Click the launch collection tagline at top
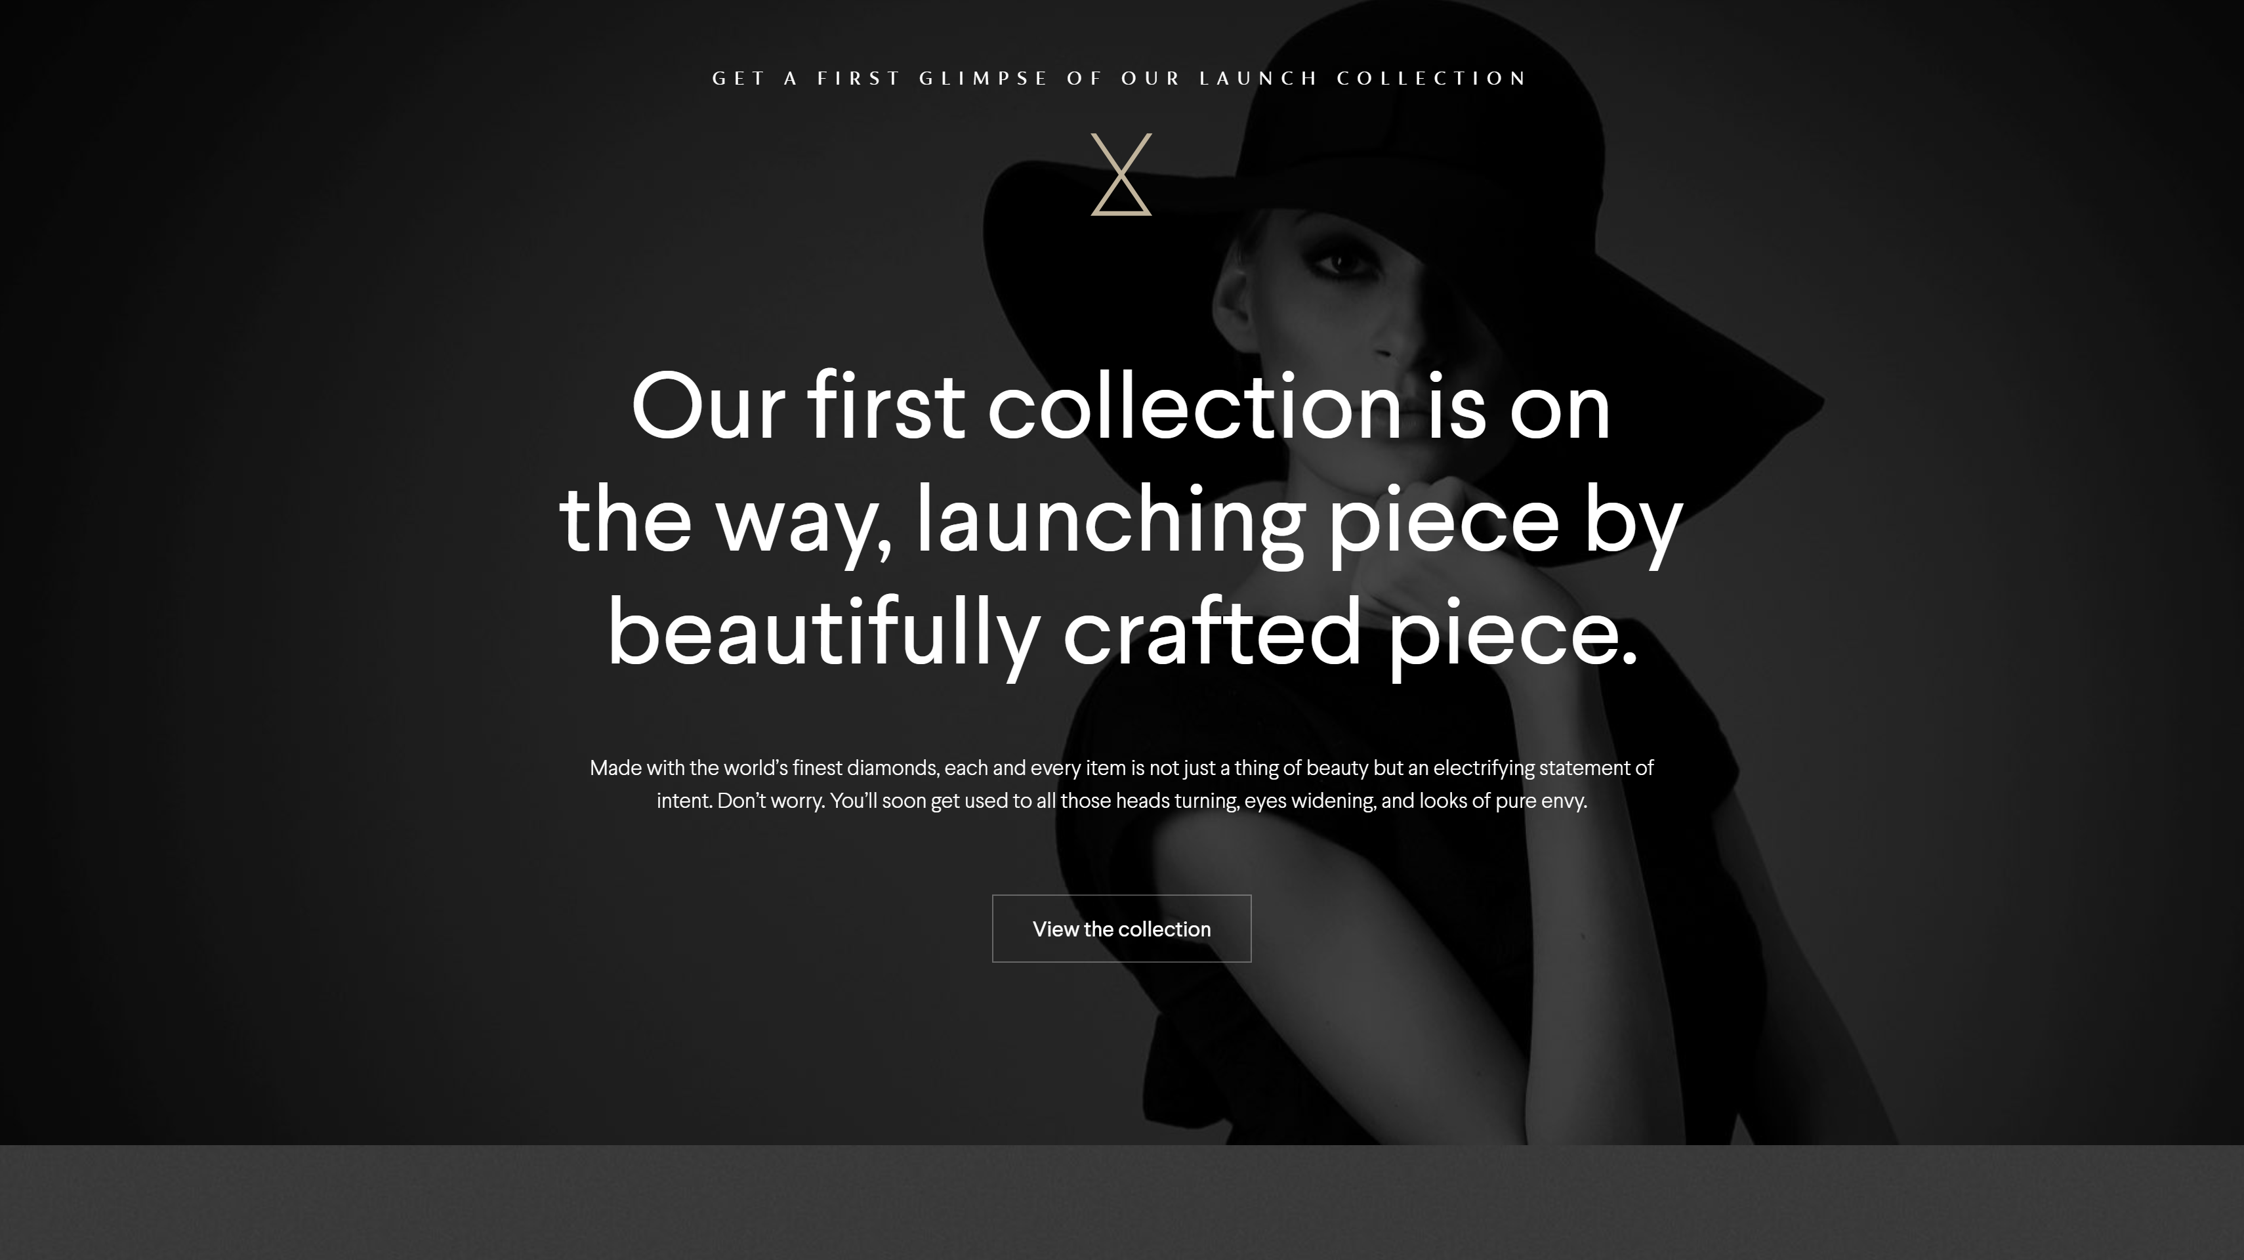This screenshot has width=2244, height=1260. click(1120, 79)
